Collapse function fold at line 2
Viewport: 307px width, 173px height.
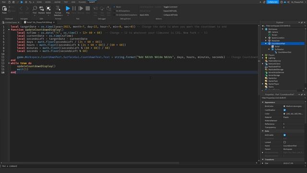tap(9, 30)
